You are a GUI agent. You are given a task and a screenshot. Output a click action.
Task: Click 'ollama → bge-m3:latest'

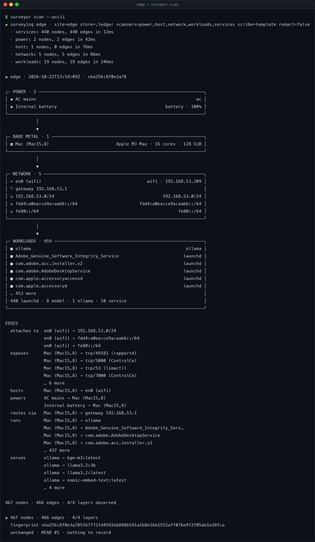coord(72,458)
